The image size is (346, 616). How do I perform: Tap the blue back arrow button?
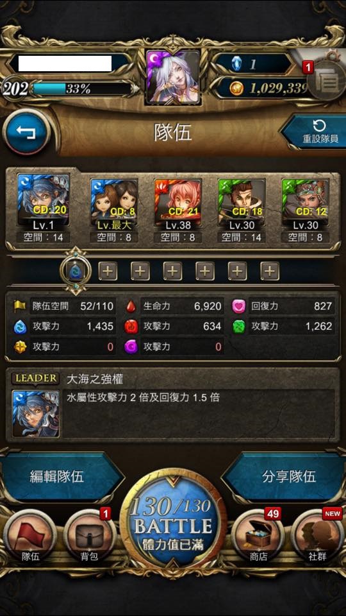click(x=26, y=132)
